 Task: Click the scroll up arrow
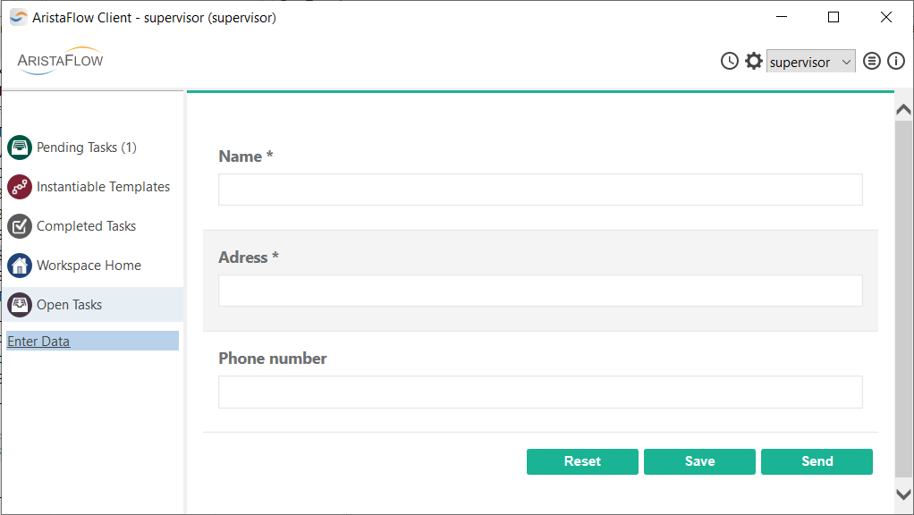tap(903, 109)
